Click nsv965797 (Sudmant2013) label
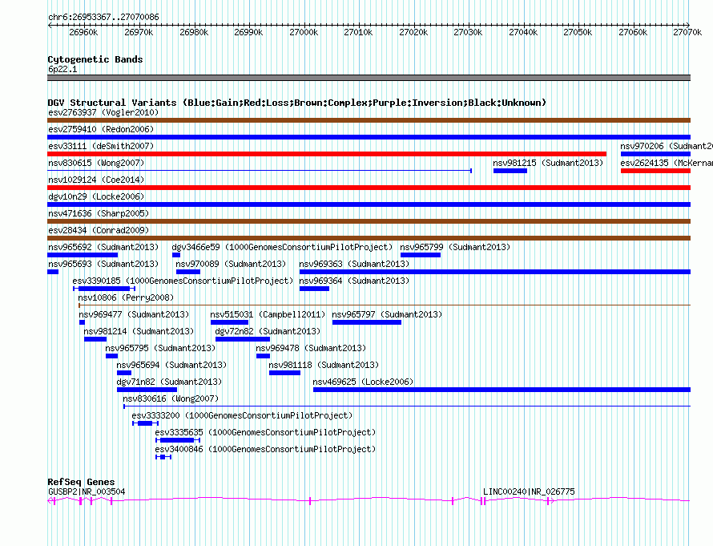The height and width of the screenshot is (546, 713). [x=387, y=314]
